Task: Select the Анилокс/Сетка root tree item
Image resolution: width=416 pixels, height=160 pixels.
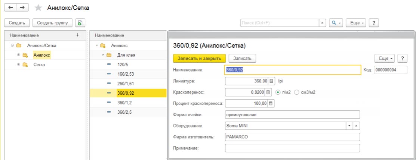Action: click(x=41, y=46)
